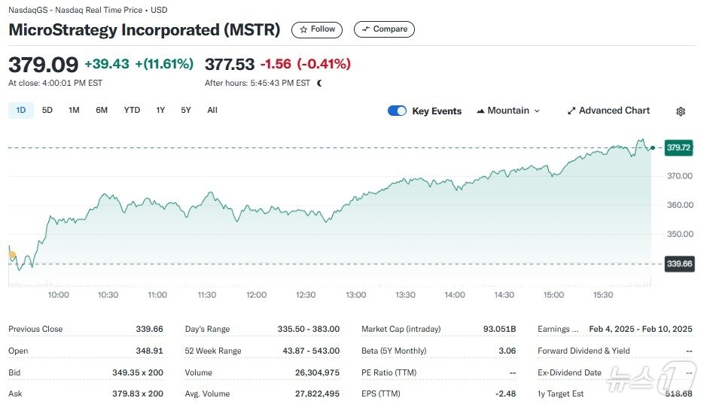Viewport: 704px width, 404px height.
Task: Click the orange key event marker on chart
Action: [12, 255]
